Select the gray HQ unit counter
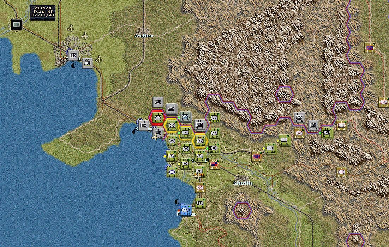 [x=87, y=63]
